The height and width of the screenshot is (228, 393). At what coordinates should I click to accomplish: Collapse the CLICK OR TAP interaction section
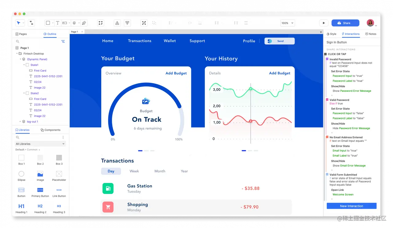[x=326, y=54]
